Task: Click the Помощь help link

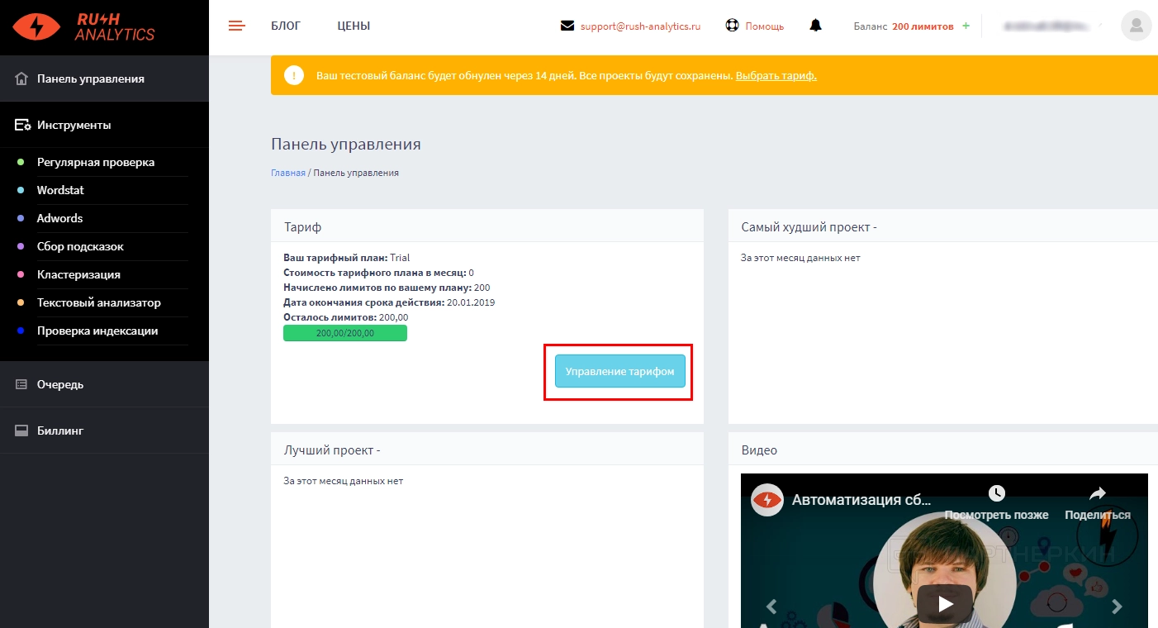Action: click(764, 26)
